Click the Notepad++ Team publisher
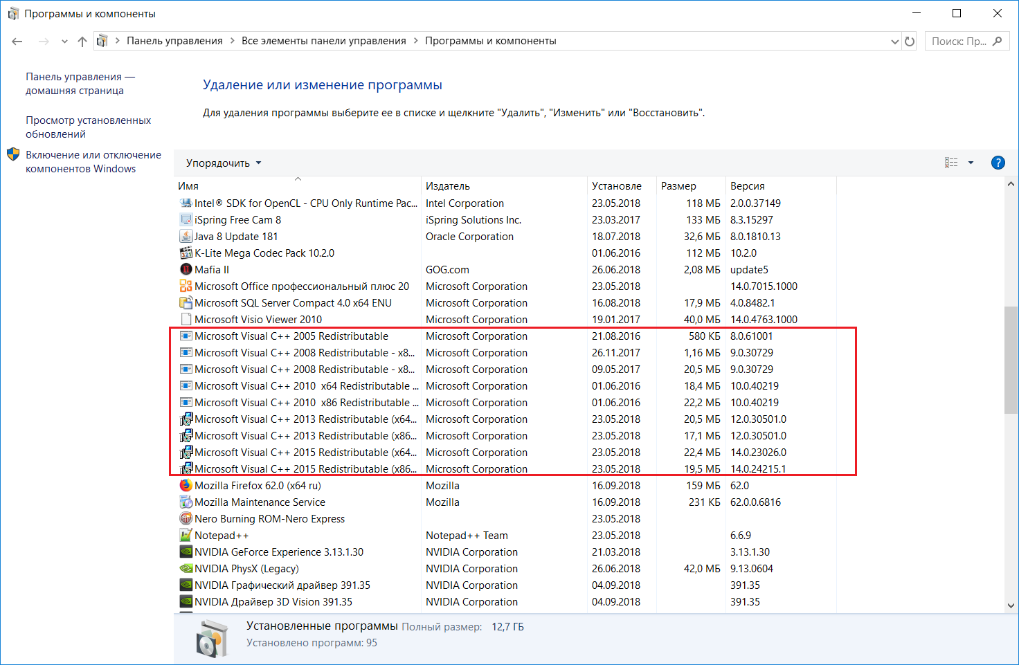1019x665 pixels. click(x=467, y=536)
